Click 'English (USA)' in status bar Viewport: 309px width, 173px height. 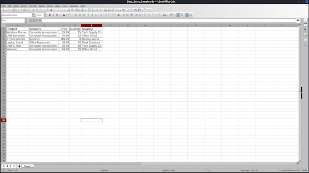(168, 170)
